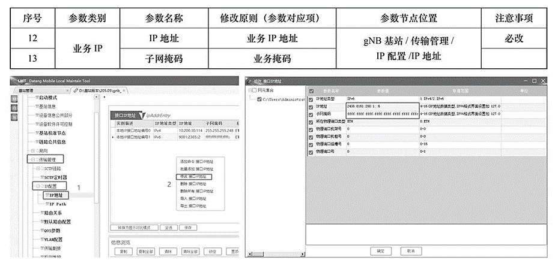Open 路由关系 tree node
The height and width of the screenshot is (260, 555).
coord(52,213)
